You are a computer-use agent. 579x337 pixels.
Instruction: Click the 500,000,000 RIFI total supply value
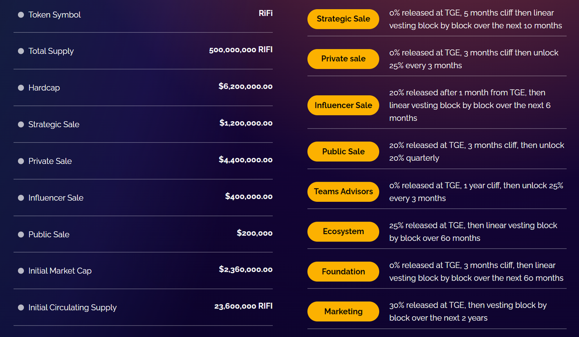pyautogui.click(x=240, y=50)
